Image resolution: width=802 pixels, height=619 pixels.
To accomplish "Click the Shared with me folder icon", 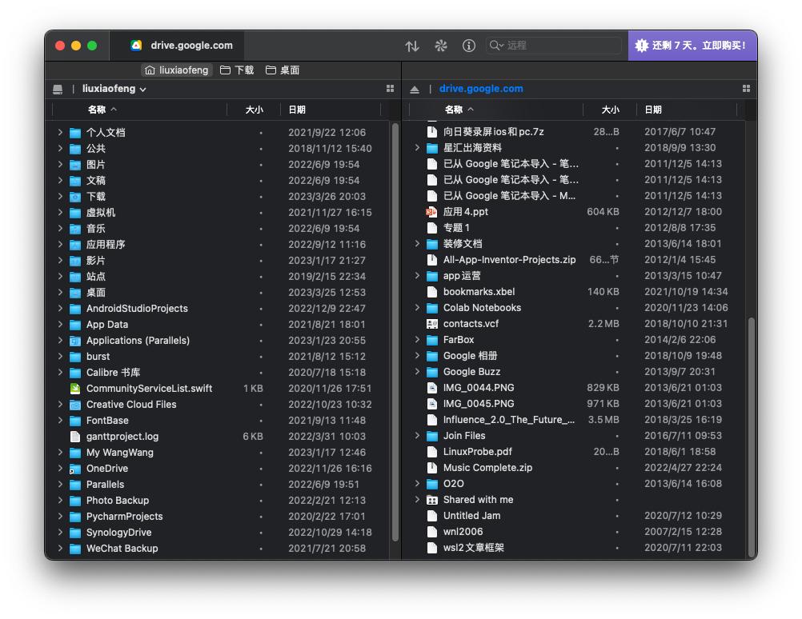I will coord(431,500).
